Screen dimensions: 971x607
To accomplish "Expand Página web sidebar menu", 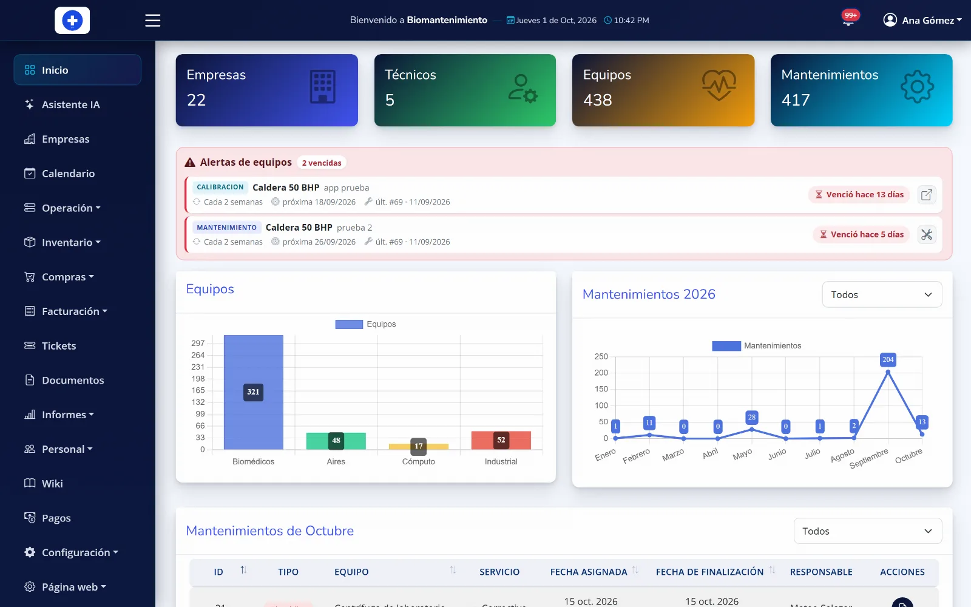I will (78, 587).
